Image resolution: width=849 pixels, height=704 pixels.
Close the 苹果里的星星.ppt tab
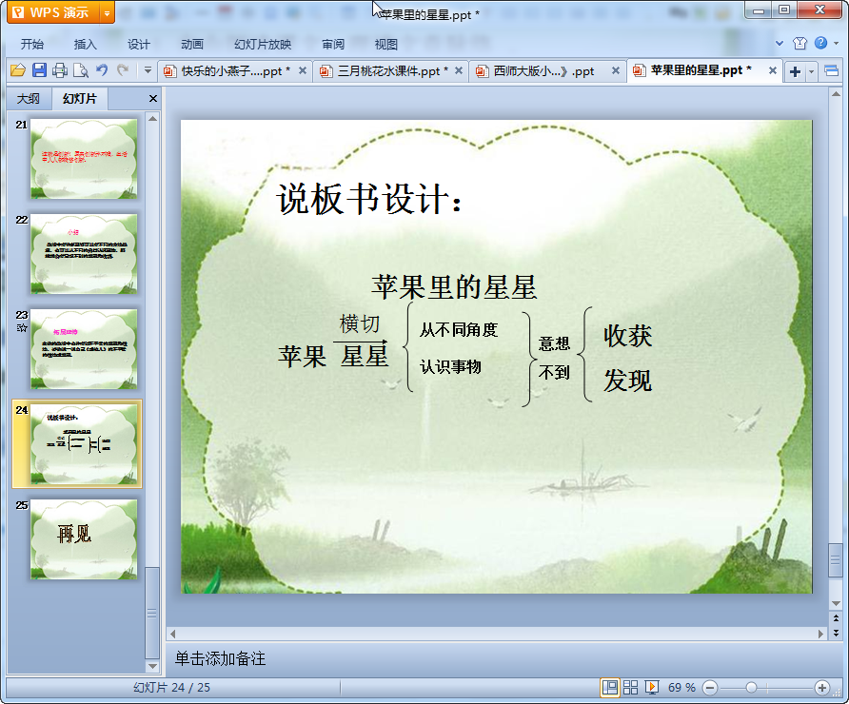coord(773,70)
